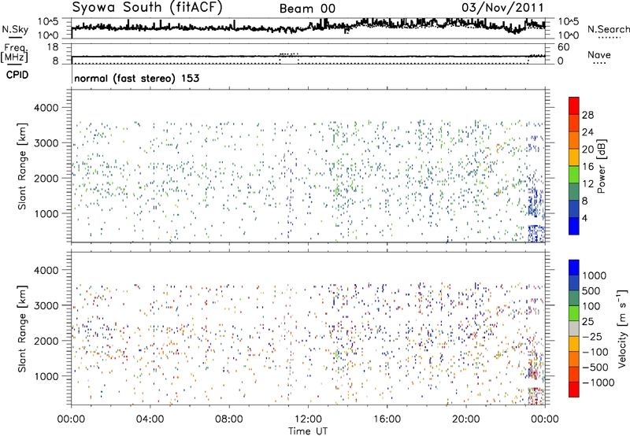Click 'normal (fast stereo) 153' text
The width and height of the screenshot is (630, 436).
pyautogui.click(x=136, y=78)
